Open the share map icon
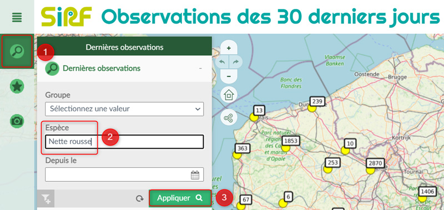 pos(229,117)
